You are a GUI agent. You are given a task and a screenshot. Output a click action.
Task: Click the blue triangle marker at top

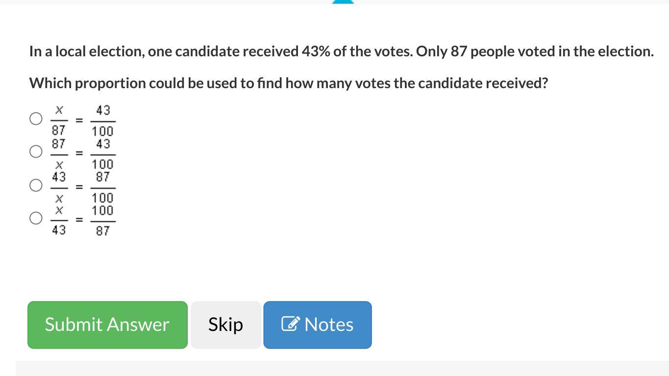tap(343, 2)
